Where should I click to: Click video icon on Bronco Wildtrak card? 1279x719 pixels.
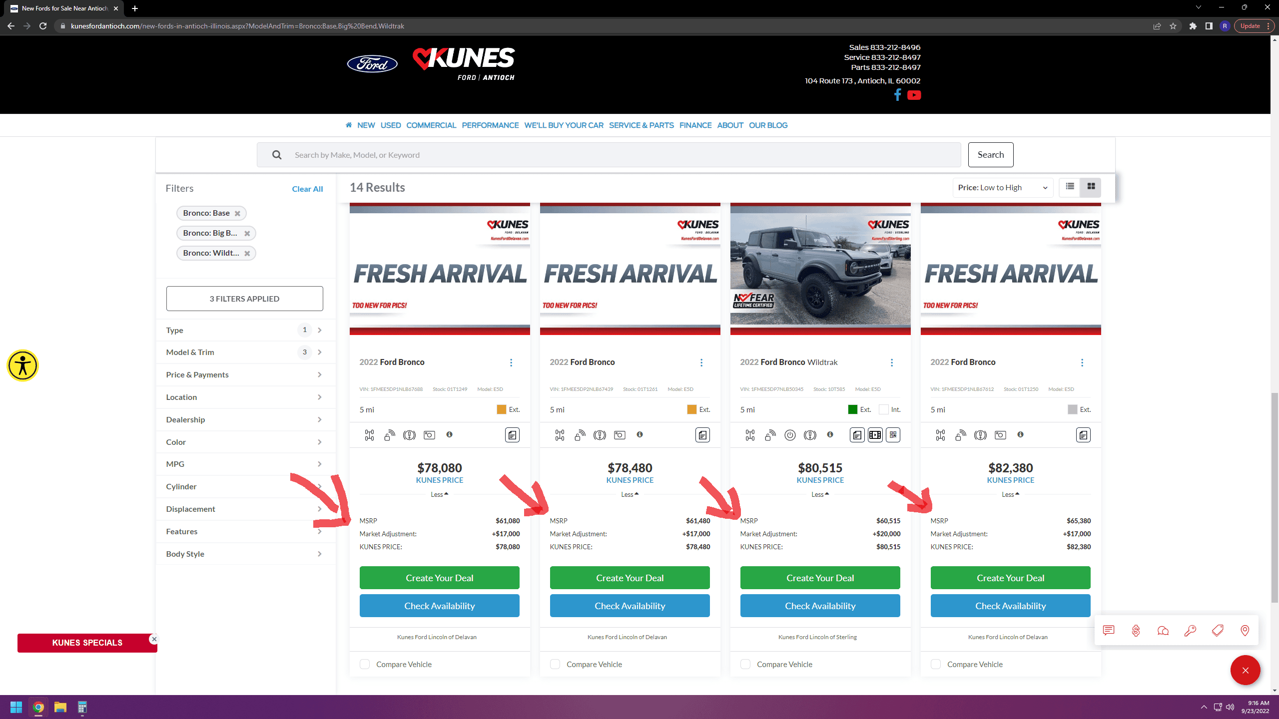(875, 435)
